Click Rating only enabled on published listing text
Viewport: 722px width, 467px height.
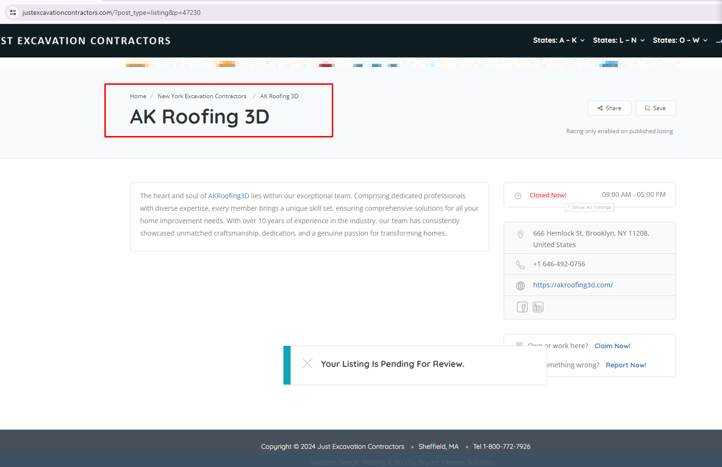620,131
